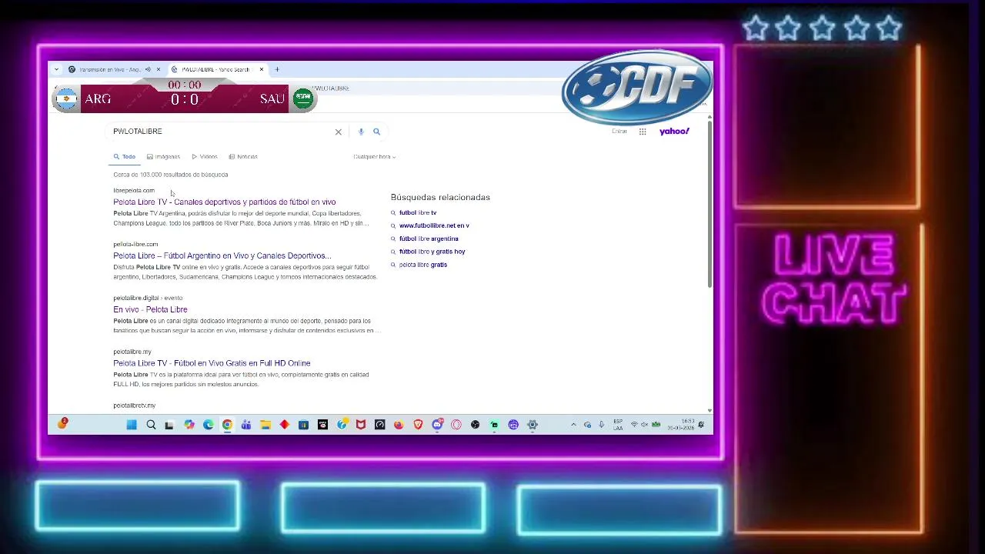Open Pelota Libre – Fútbol Argentino en Vivo result
This screenshot has height=554, width=985.
coord(222,256)
